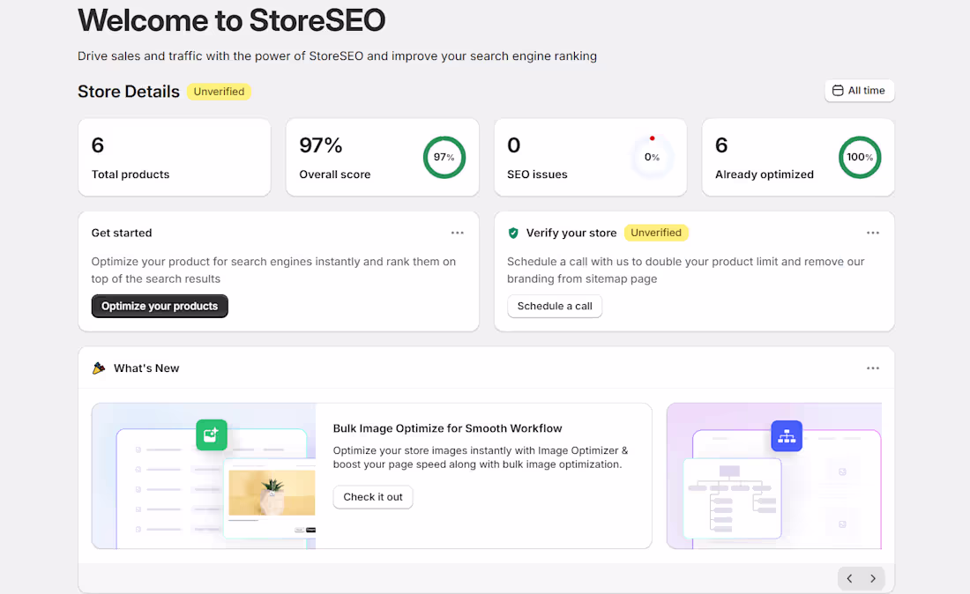Click the Get started title
This screenshot has height=594, width=970.
pos(122,233)
